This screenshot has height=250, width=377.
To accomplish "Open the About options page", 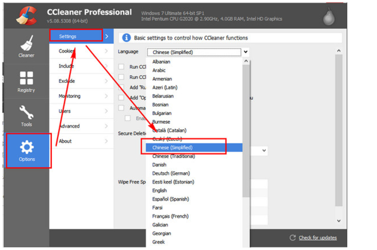I will click(x=81, y=141).
